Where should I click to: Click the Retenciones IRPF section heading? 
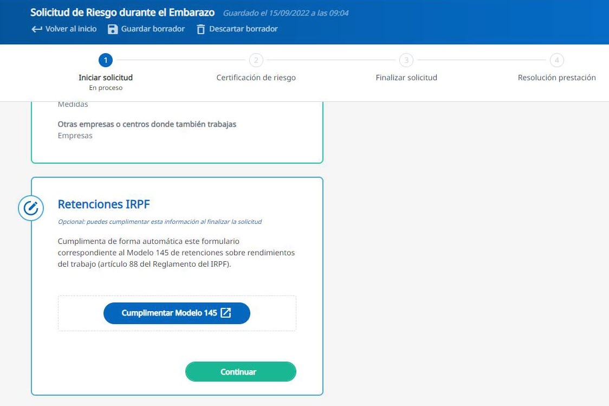pyautogui.click(x=103, y=204)
